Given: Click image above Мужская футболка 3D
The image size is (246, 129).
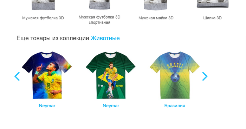Looking at the screenshot, I should (x=43, y=5).
